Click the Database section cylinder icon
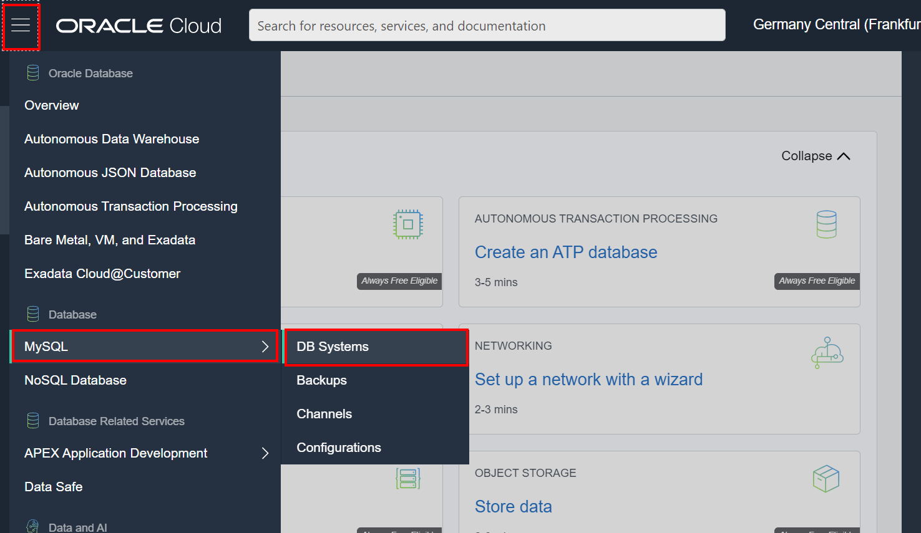This screenshot has height=533, width=921. tap(32, 314)
